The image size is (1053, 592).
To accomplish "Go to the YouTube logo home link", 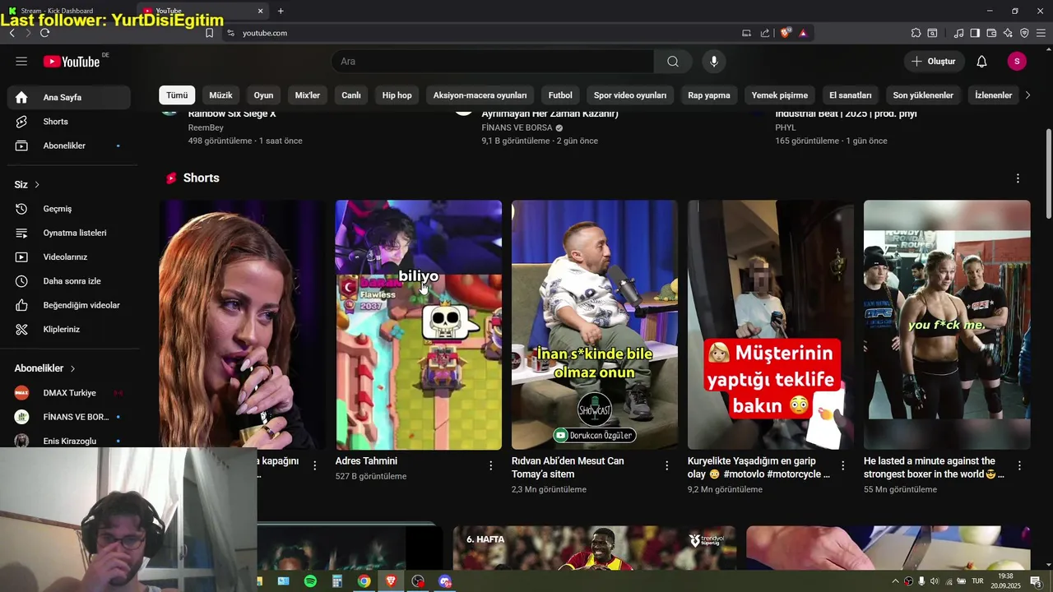I will [72, 62].
